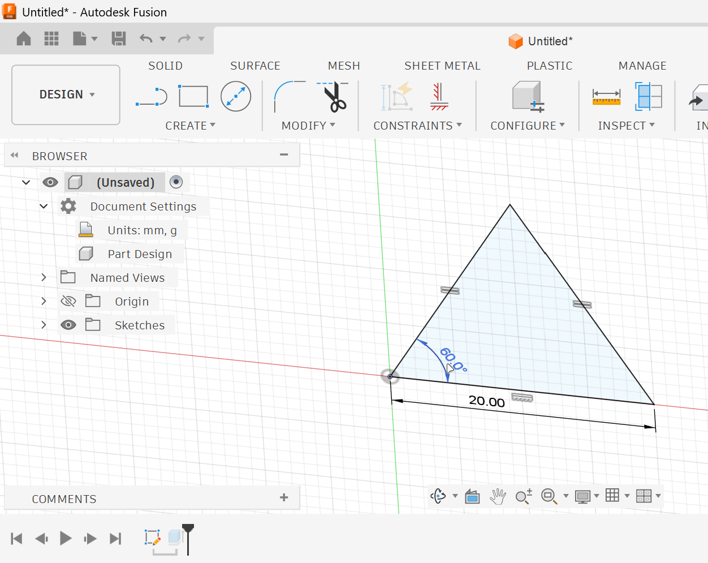Open the MODIFY dropdown menu
Screen dimensions: 708x563
(x=308, y=126)
